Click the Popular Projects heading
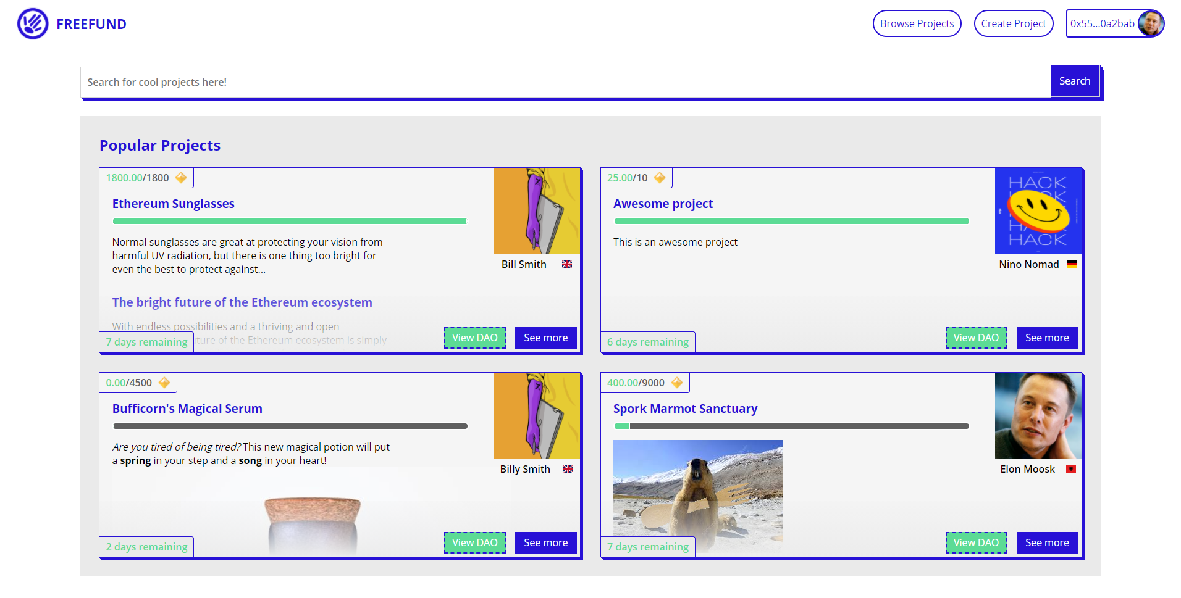Screen dimensions: 1181x598 coord(160,146)
